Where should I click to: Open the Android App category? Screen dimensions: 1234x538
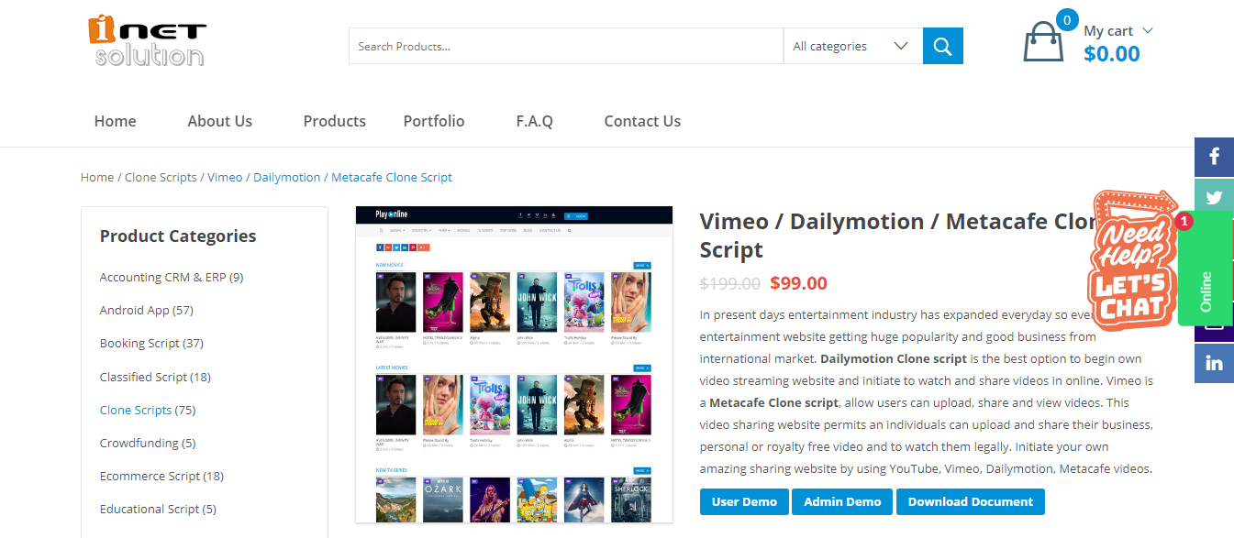pyautogui.click(x=147, y=310)
